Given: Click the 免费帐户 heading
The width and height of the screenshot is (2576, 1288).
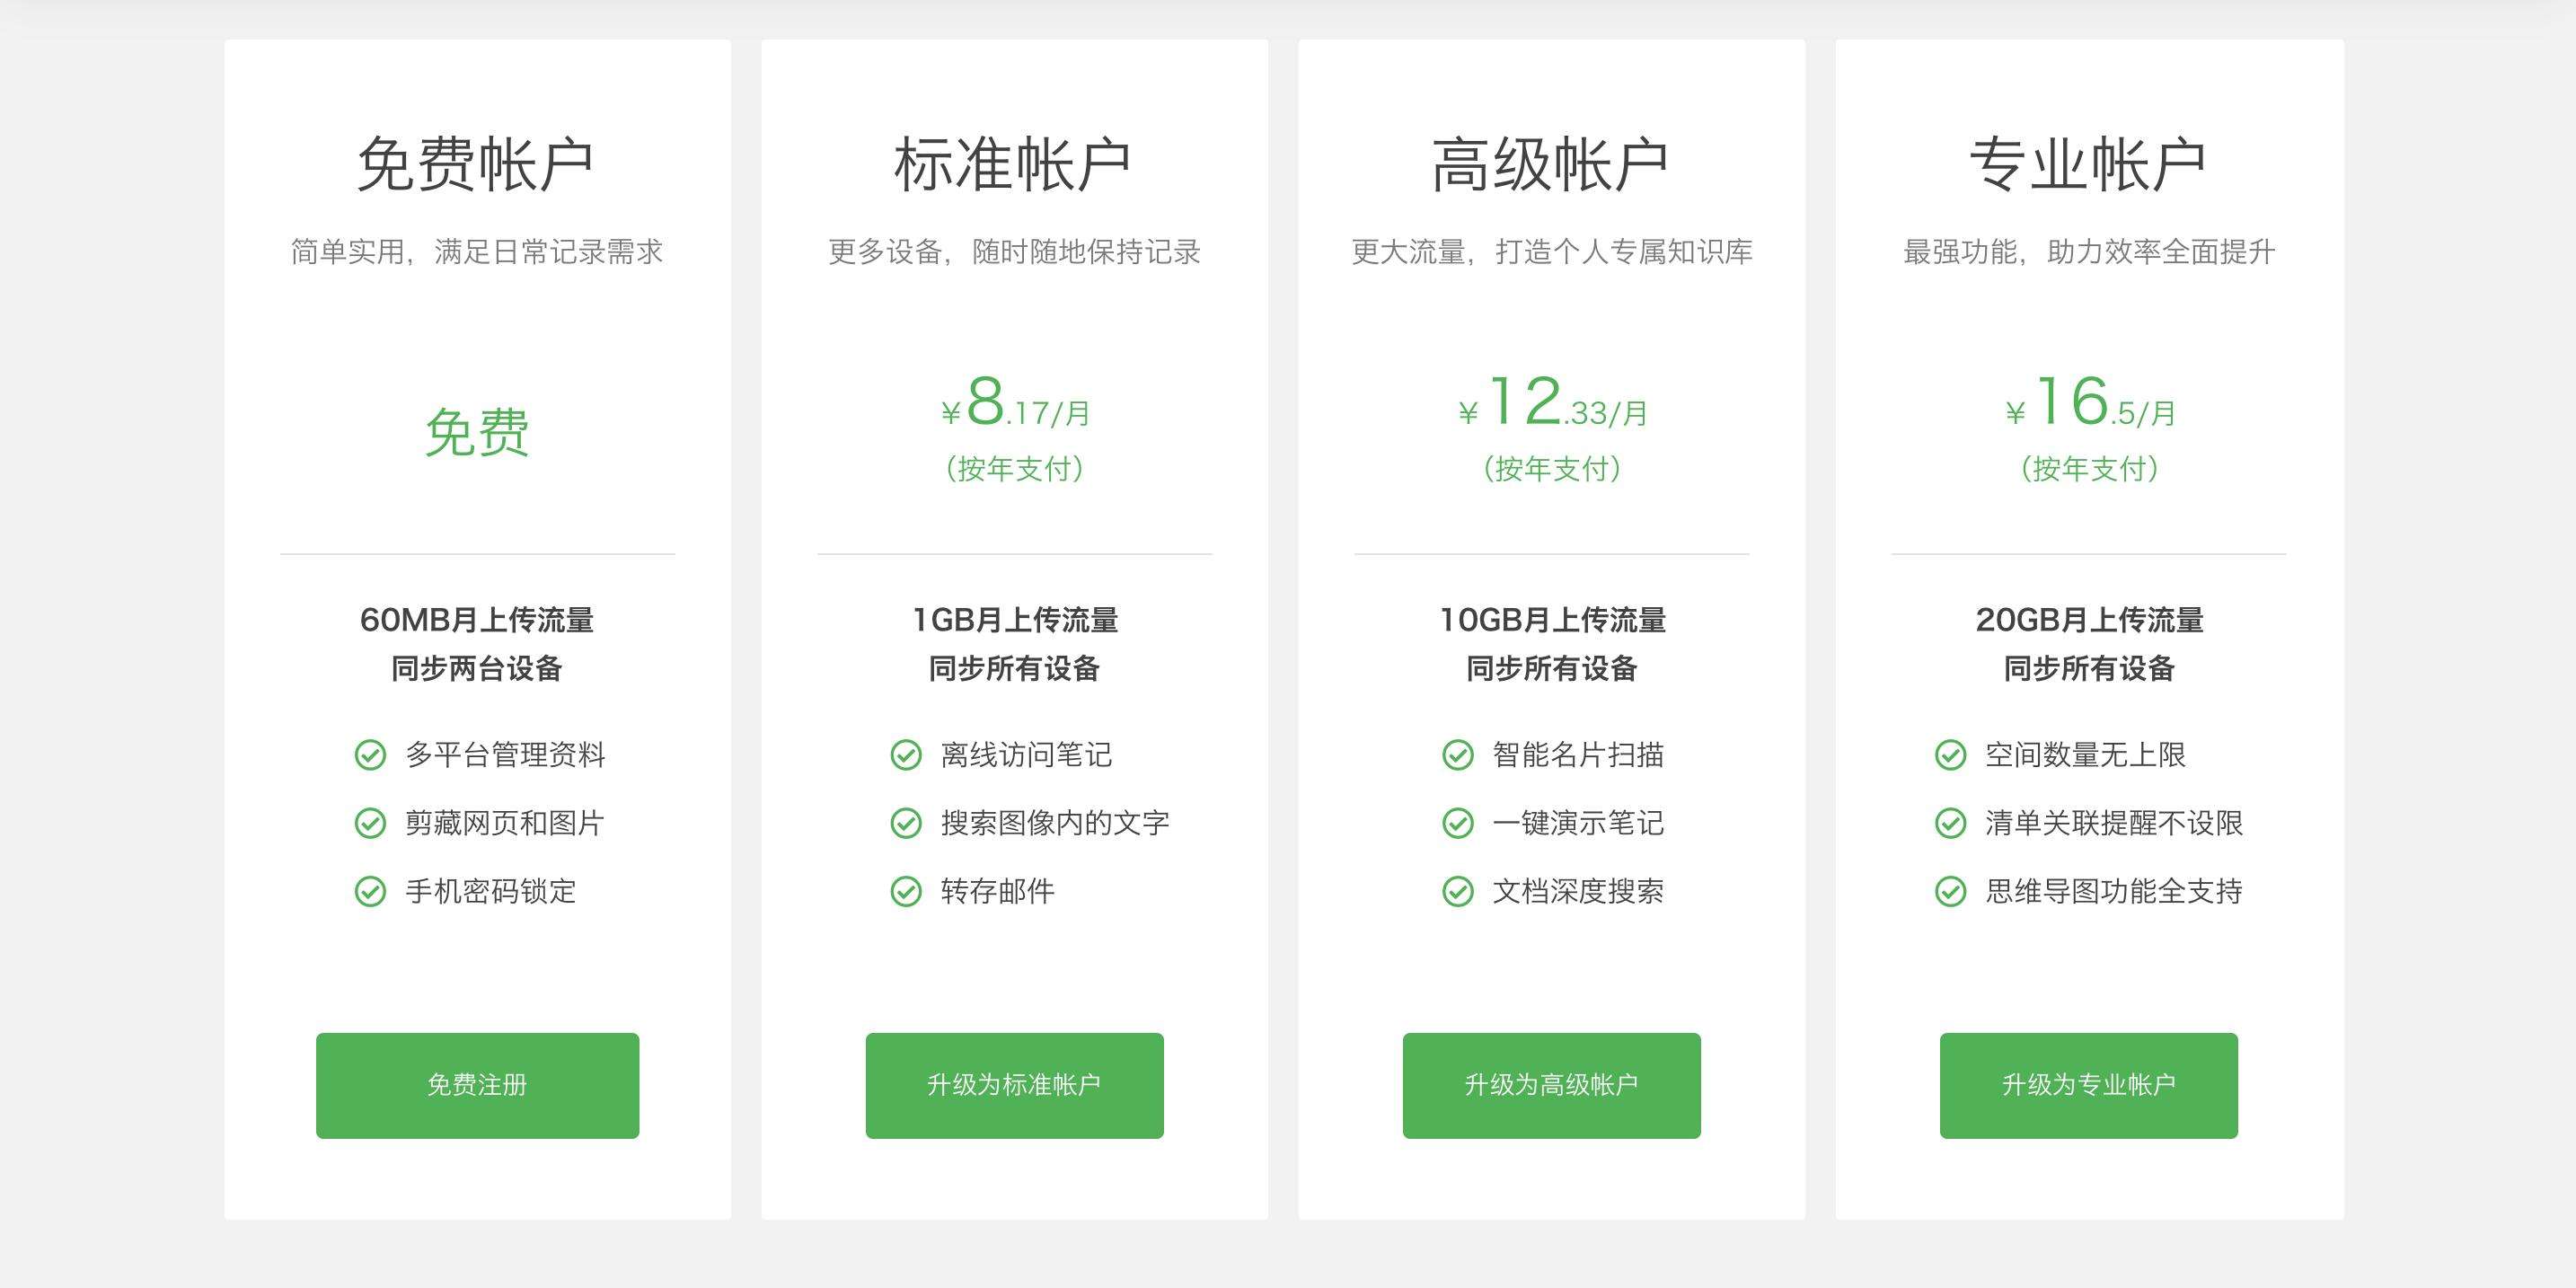Looking at the screenshot, I should click(477, 164).
